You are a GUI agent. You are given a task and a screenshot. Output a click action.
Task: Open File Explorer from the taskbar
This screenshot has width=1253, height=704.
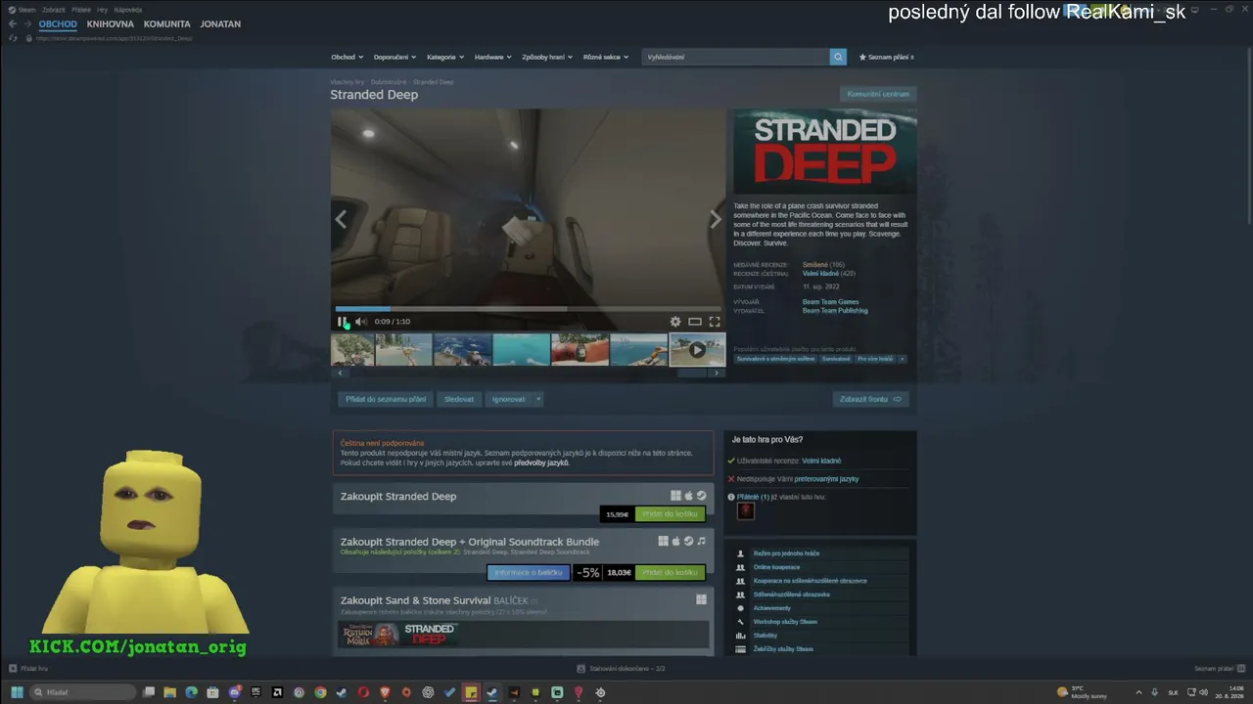click(x=170, y=692)
